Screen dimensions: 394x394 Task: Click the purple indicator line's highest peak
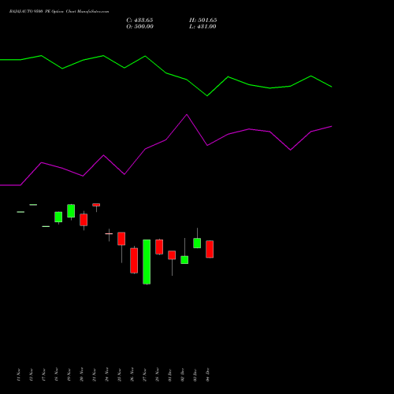pos(187,114)
